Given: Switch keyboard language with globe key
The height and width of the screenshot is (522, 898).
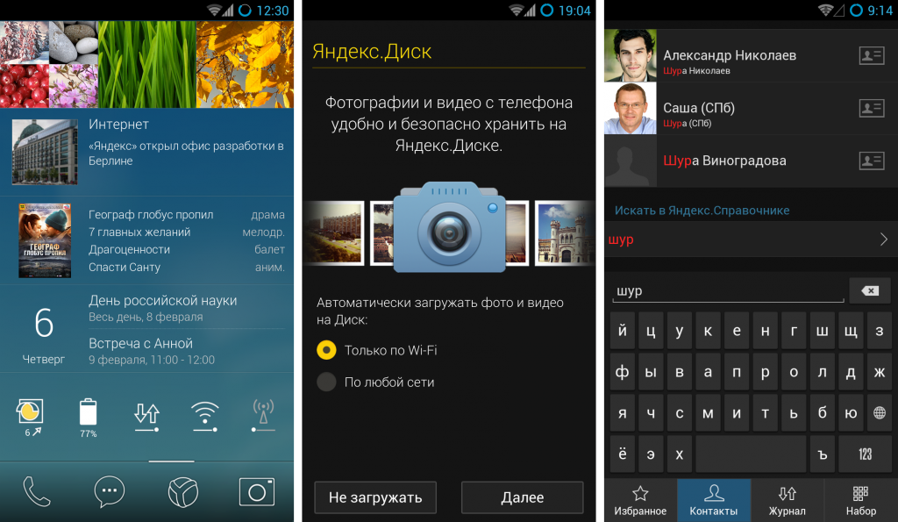Looking at the screenshot, I should [880, 413].
